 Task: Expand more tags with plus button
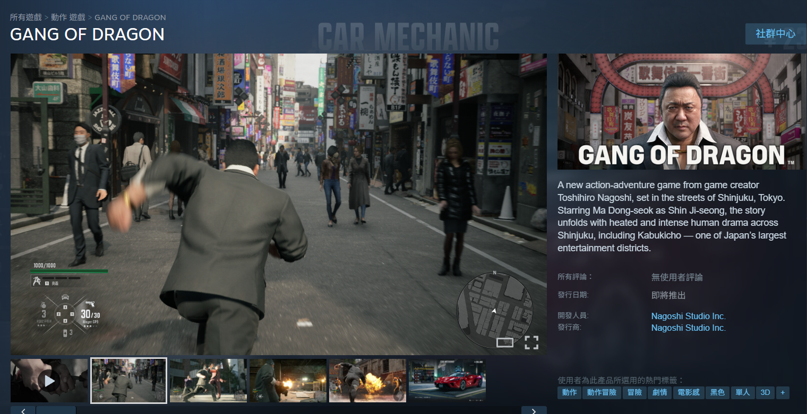click(782, 393)
